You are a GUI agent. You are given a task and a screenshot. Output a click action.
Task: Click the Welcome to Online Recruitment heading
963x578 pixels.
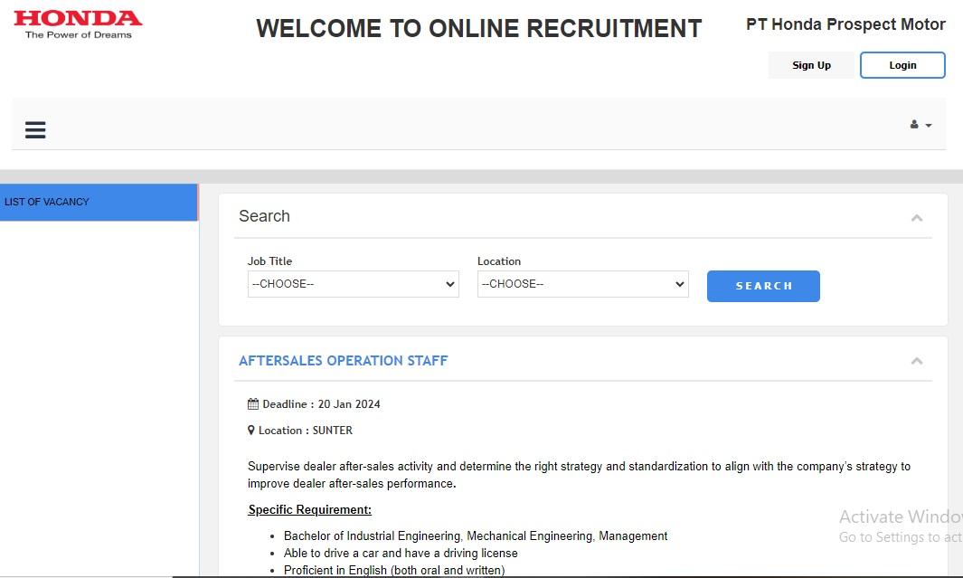[478, 29]
